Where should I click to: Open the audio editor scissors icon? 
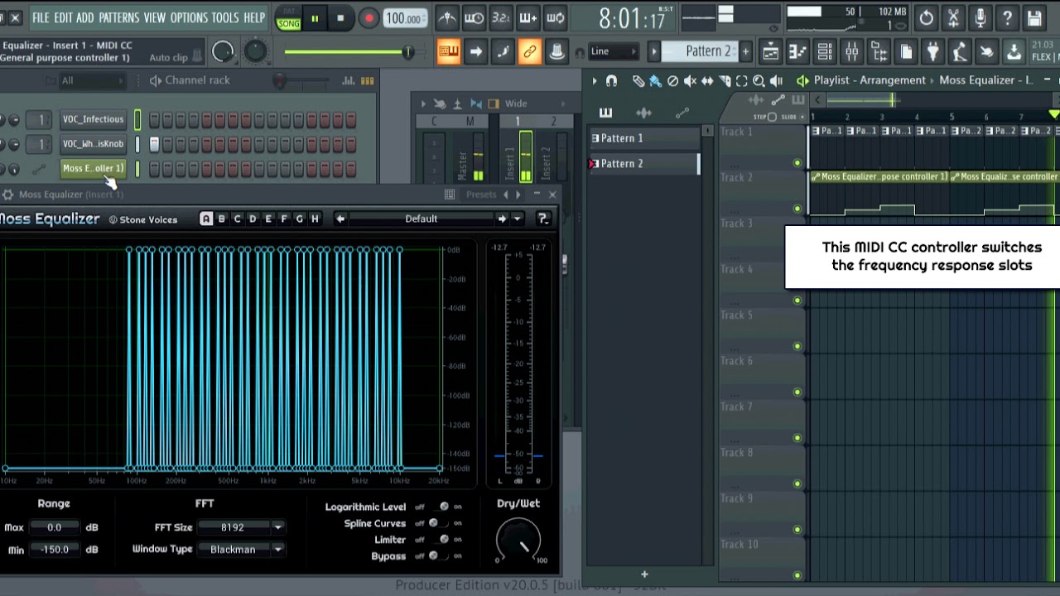click(953, 17)
